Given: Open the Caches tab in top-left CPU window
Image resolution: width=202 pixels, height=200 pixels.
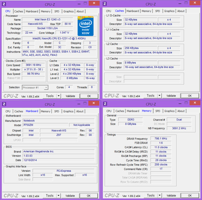Looking at the screenshot, I should (19, 11).
